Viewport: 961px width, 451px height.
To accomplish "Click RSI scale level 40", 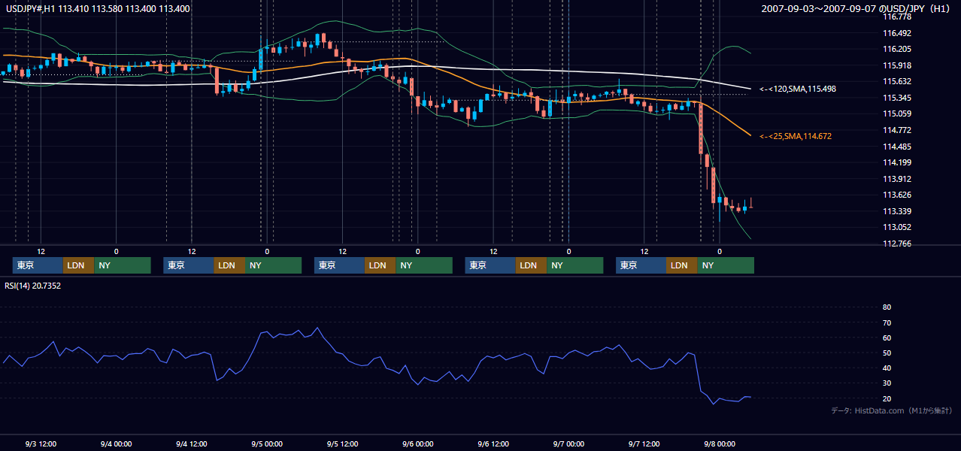I will pos(887,368).
